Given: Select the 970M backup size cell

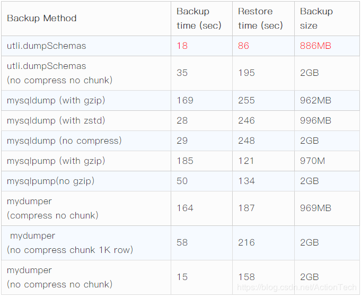Looking at the screenshot, I should tap(313, 161).
